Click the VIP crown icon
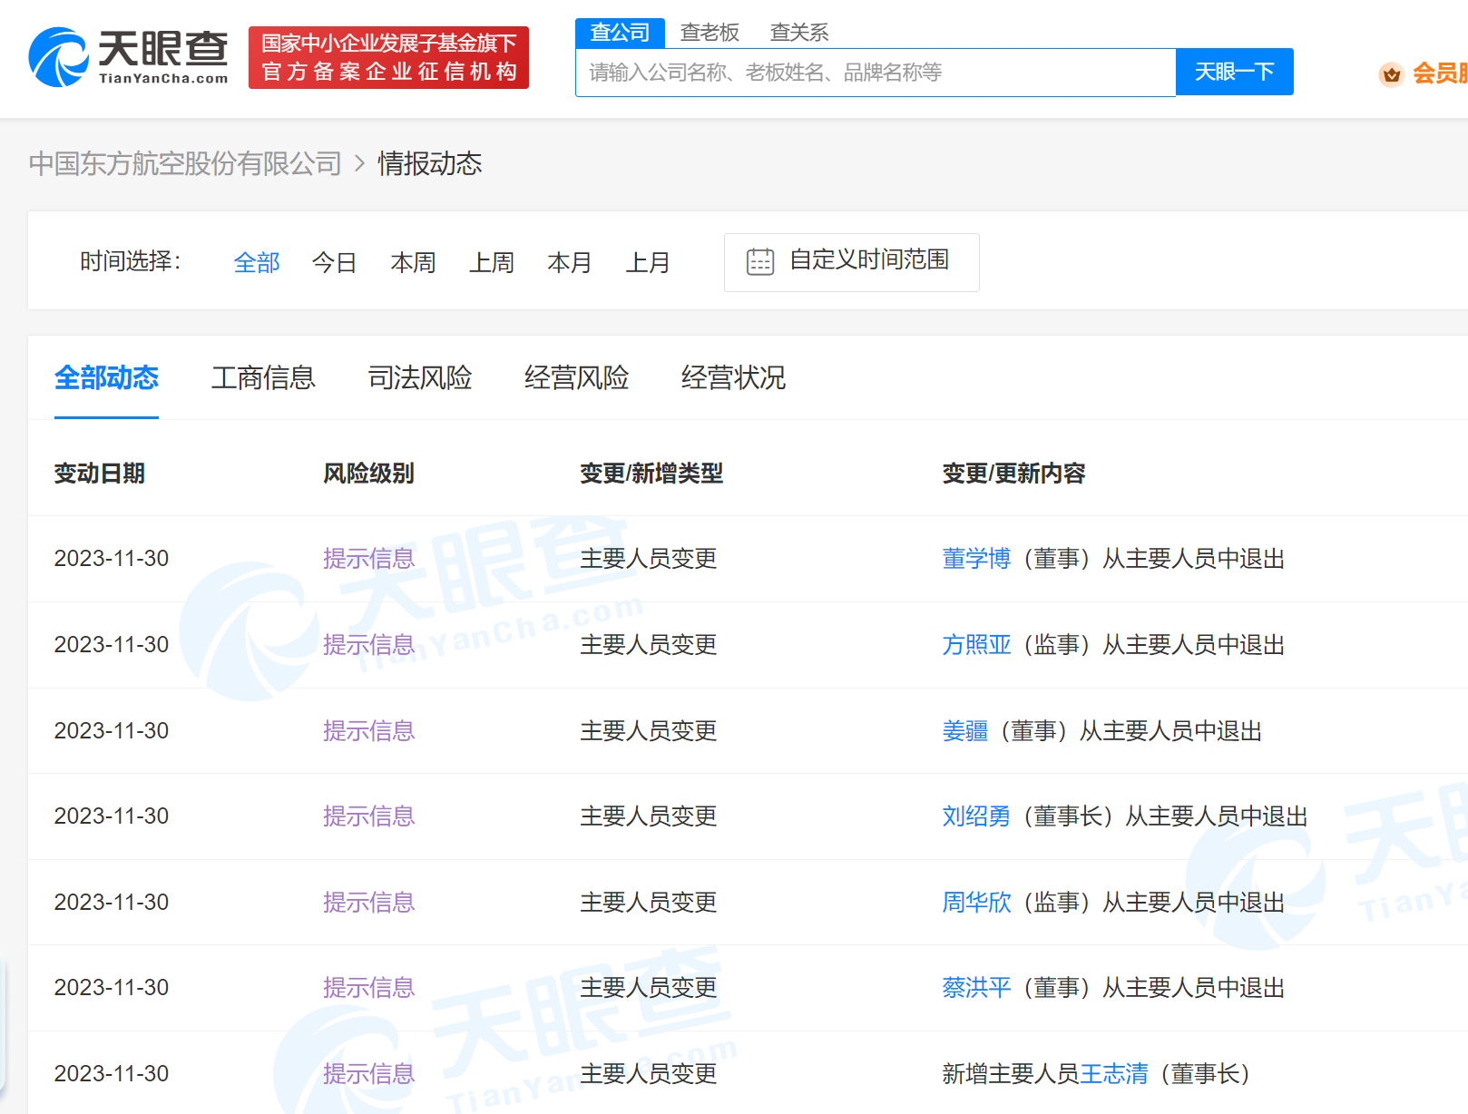Image resolution: width=1468 pixels, height=1114 pixels. [x=1391, y=74]
